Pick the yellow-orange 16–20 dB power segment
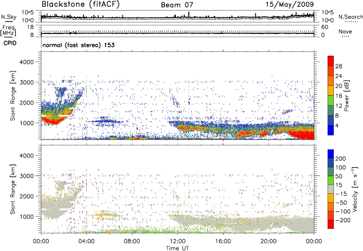Screen dimensions: 363x251 [x=331, y=90]
